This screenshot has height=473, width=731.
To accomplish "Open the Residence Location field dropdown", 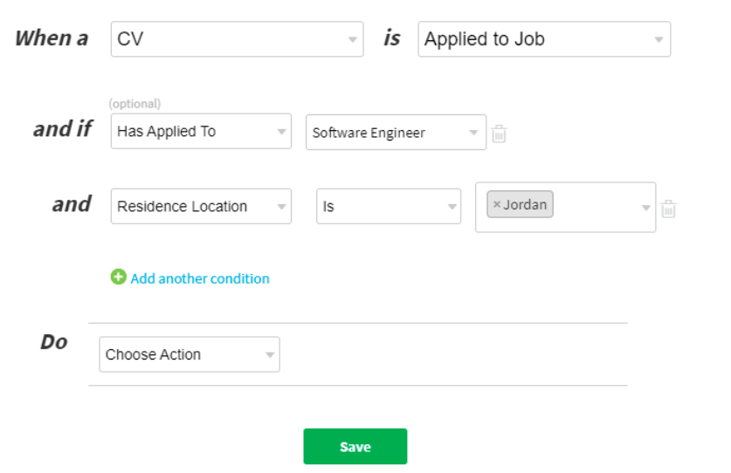I will tap(201, 207).
